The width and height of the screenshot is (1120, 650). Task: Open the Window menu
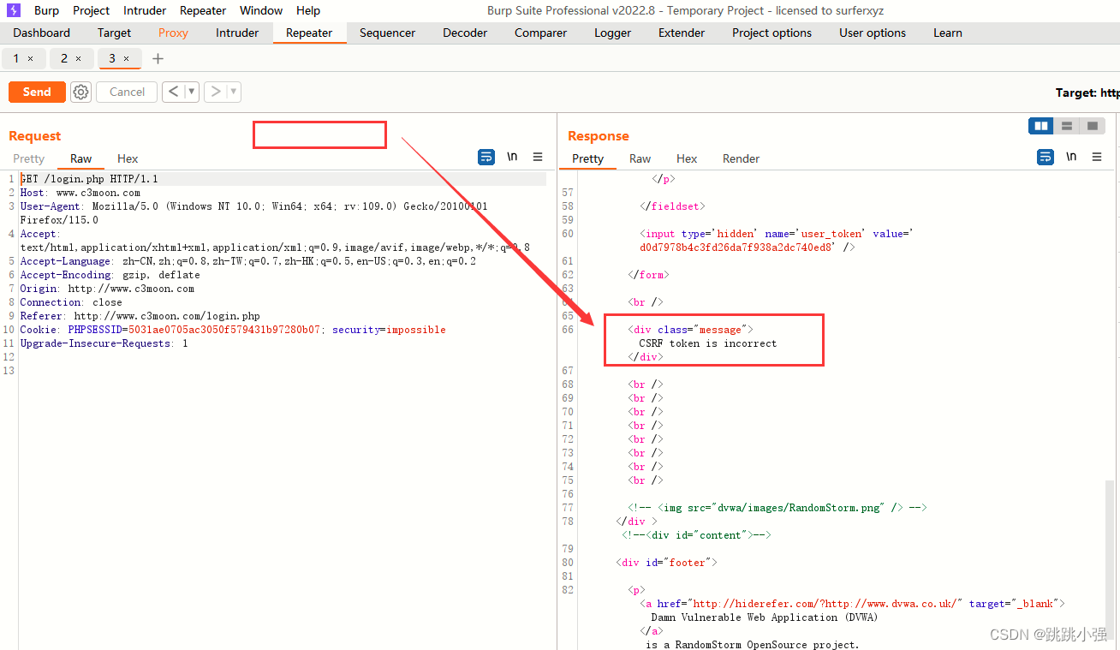pyautogui.click(x=261, y=10)
